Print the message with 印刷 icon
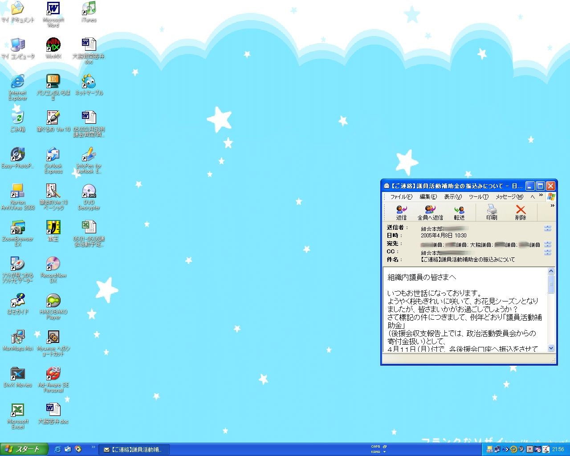 pos(492,212)
